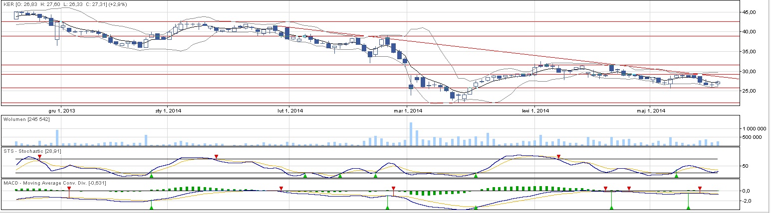Click the Stochastic green buy arrow in May 2014
Image resolution: width=773 pixels, height=213 pixels.
point(676,175)
